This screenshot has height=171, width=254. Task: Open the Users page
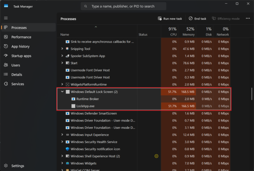28,65
